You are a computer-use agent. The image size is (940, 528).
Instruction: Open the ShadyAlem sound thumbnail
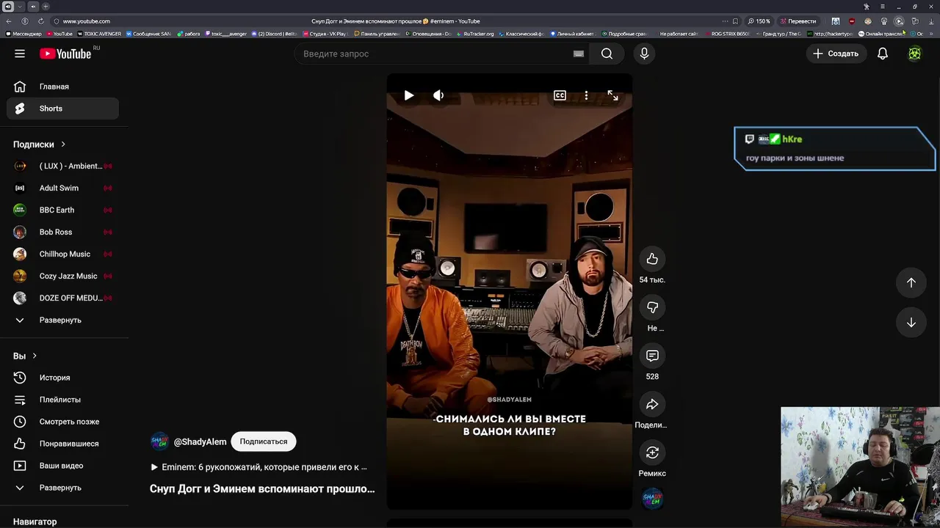point(652,499)
